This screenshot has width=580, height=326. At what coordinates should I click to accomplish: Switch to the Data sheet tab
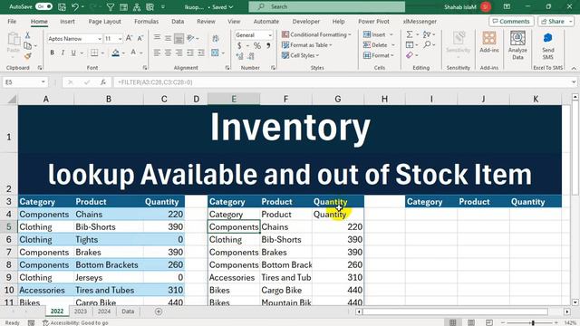128,312
